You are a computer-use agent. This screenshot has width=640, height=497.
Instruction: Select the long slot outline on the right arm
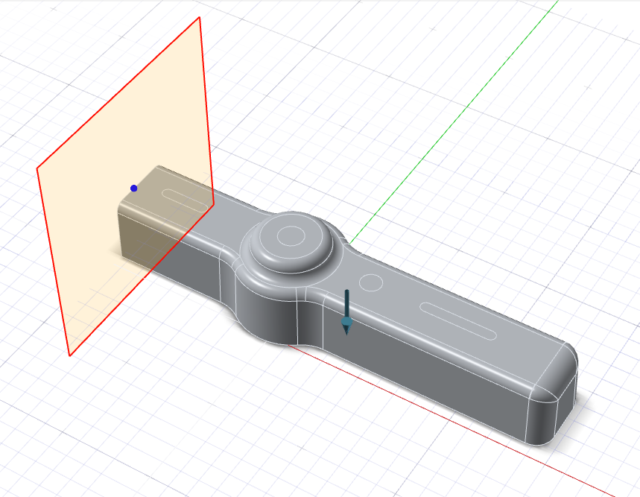tap(458, 321)
